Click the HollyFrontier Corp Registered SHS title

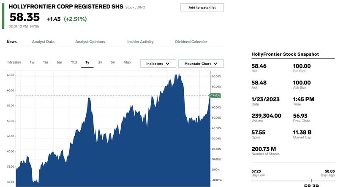[x=66, y=7]
